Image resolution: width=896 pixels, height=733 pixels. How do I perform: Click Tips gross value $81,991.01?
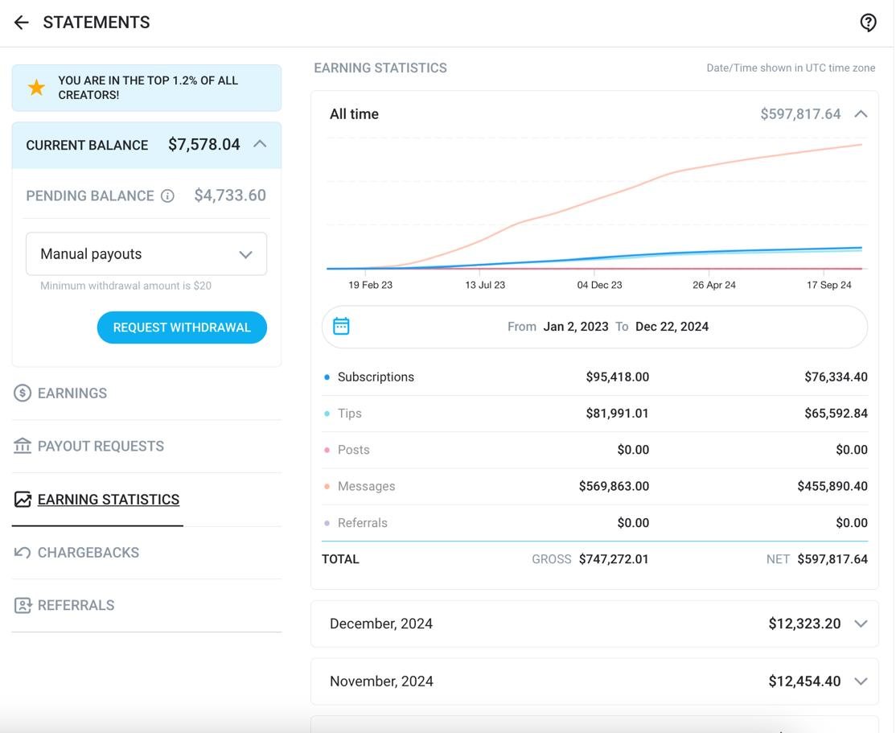(617, 414)
